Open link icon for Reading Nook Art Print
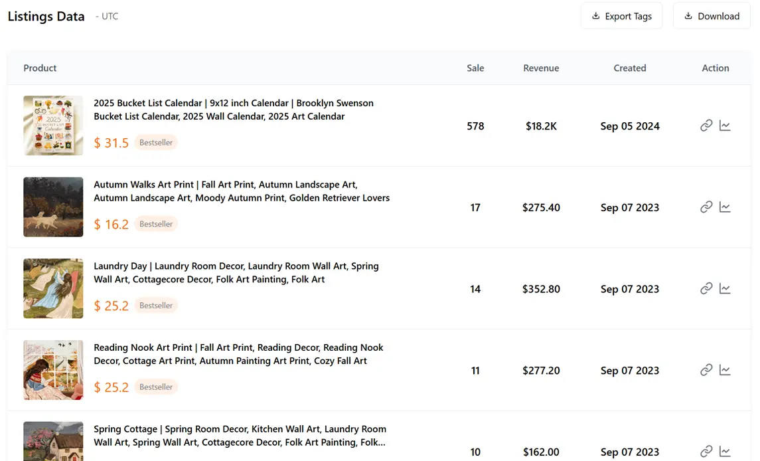The height and width of the screenshot is (461, 760). pos(706,370)
